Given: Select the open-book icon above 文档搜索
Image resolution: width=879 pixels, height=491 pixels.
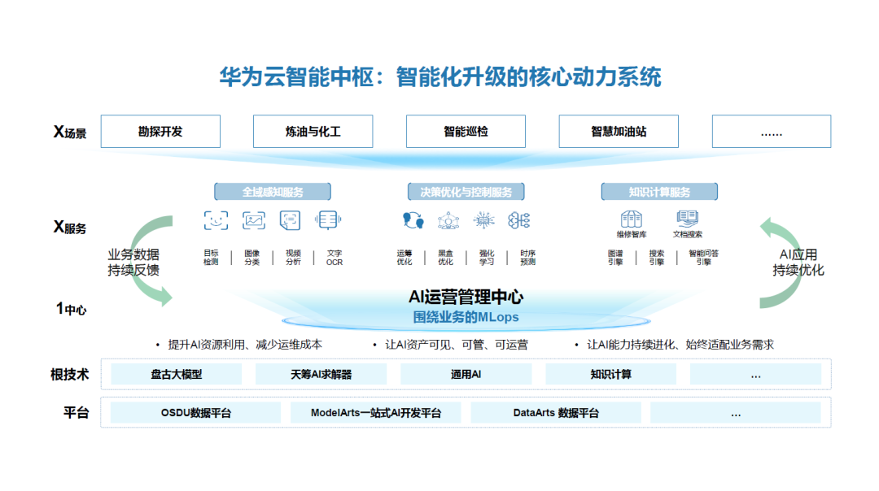Looking at the screenshot, I should pyautogui.click(x=687, y=219).
